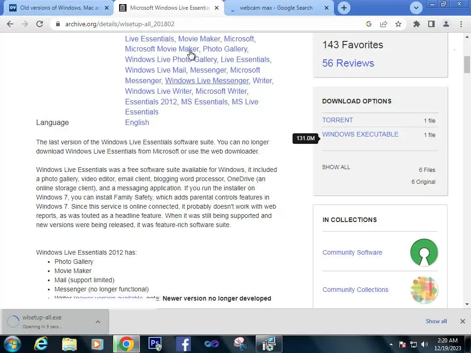Close the downloads bar
The image size is (471, 353).
pos(463,321)
